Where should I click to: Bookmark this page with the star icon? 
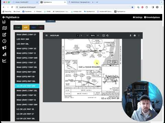(x=132, y=7)
